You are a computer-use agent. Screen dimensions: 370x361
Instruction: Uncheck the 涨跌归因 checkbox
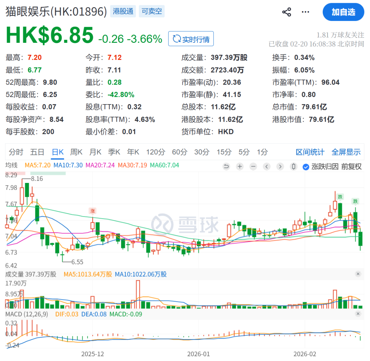coord(306,167)
